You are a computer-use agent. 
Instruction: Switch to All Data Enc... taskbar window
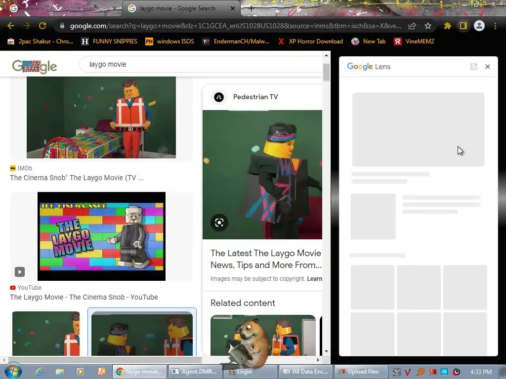(x=306, y=372)
